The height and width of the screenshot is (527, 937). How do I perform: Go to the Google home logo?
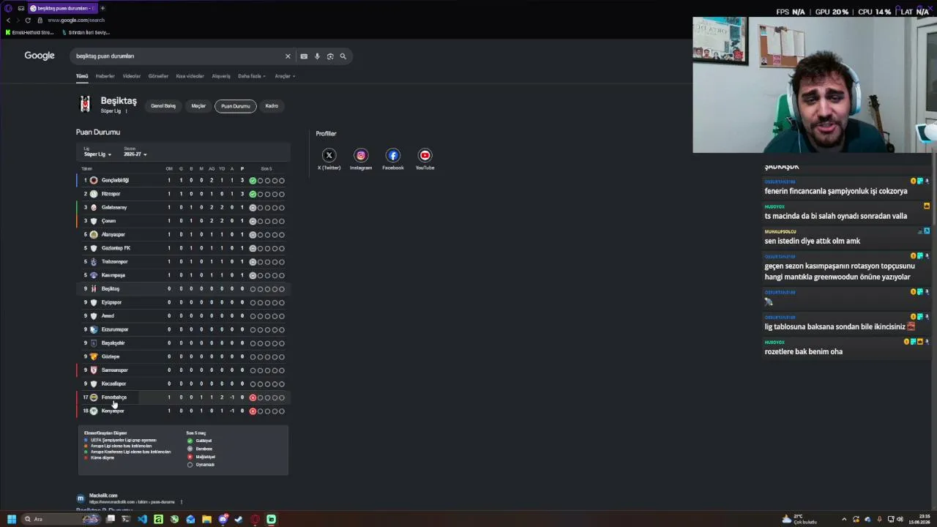tap(40, 56)
